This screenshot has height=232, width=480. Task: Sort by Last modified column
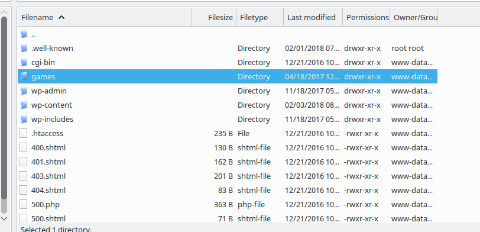tap(313, 18)
